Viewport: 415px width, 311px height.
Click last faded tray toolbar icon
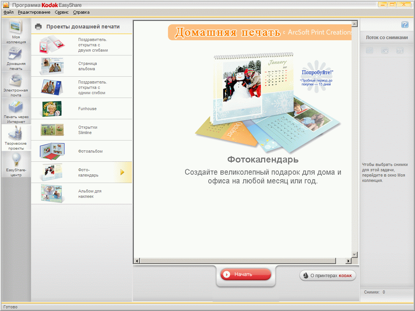tap(400, 50)
